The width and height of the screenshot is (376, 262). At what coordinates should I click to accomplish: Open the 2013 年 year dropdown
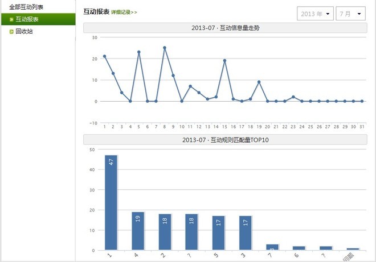coord(315,14)
